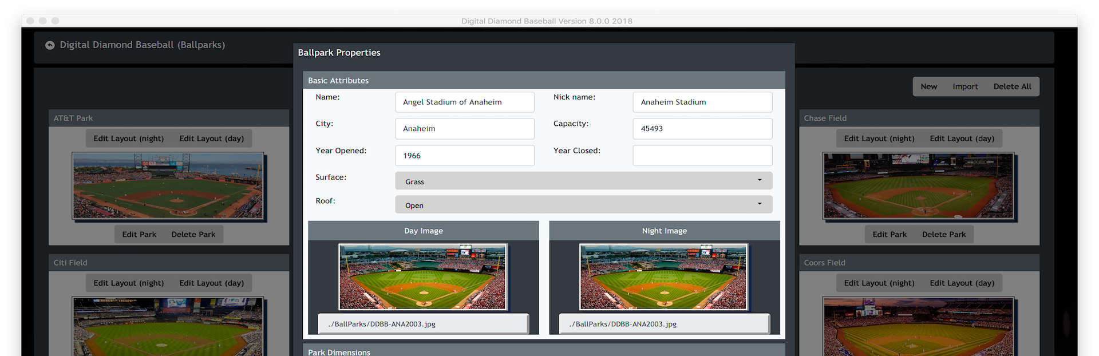Click the Capacity field showing 45493

click(702, 129)
